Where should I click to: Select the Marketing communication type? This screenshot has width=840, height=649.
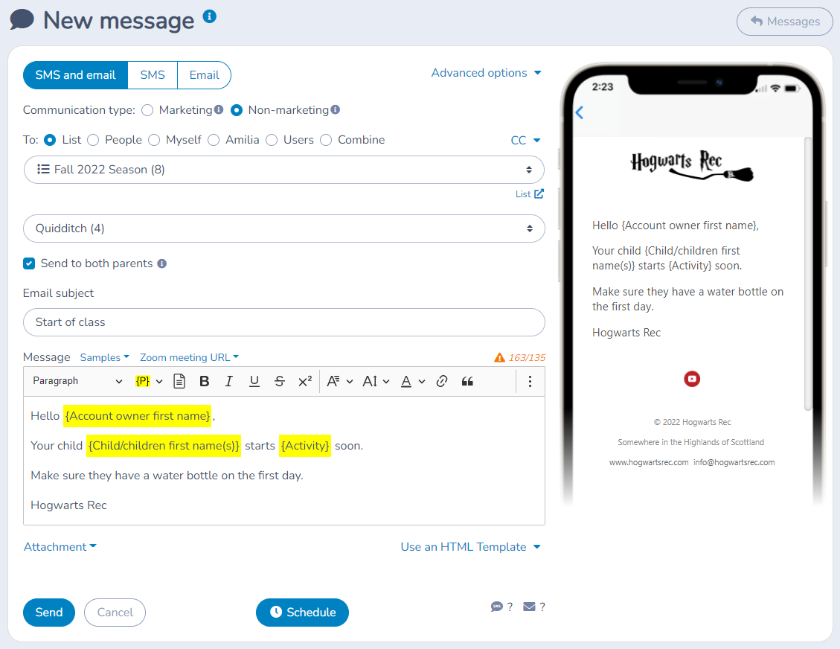tap(147, 110)
